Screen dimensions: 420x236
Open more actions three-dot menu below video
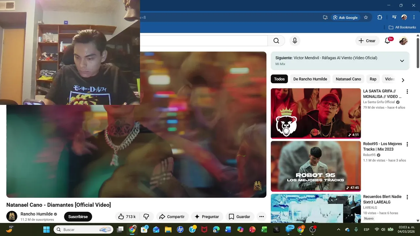click(x=262, y=217)
